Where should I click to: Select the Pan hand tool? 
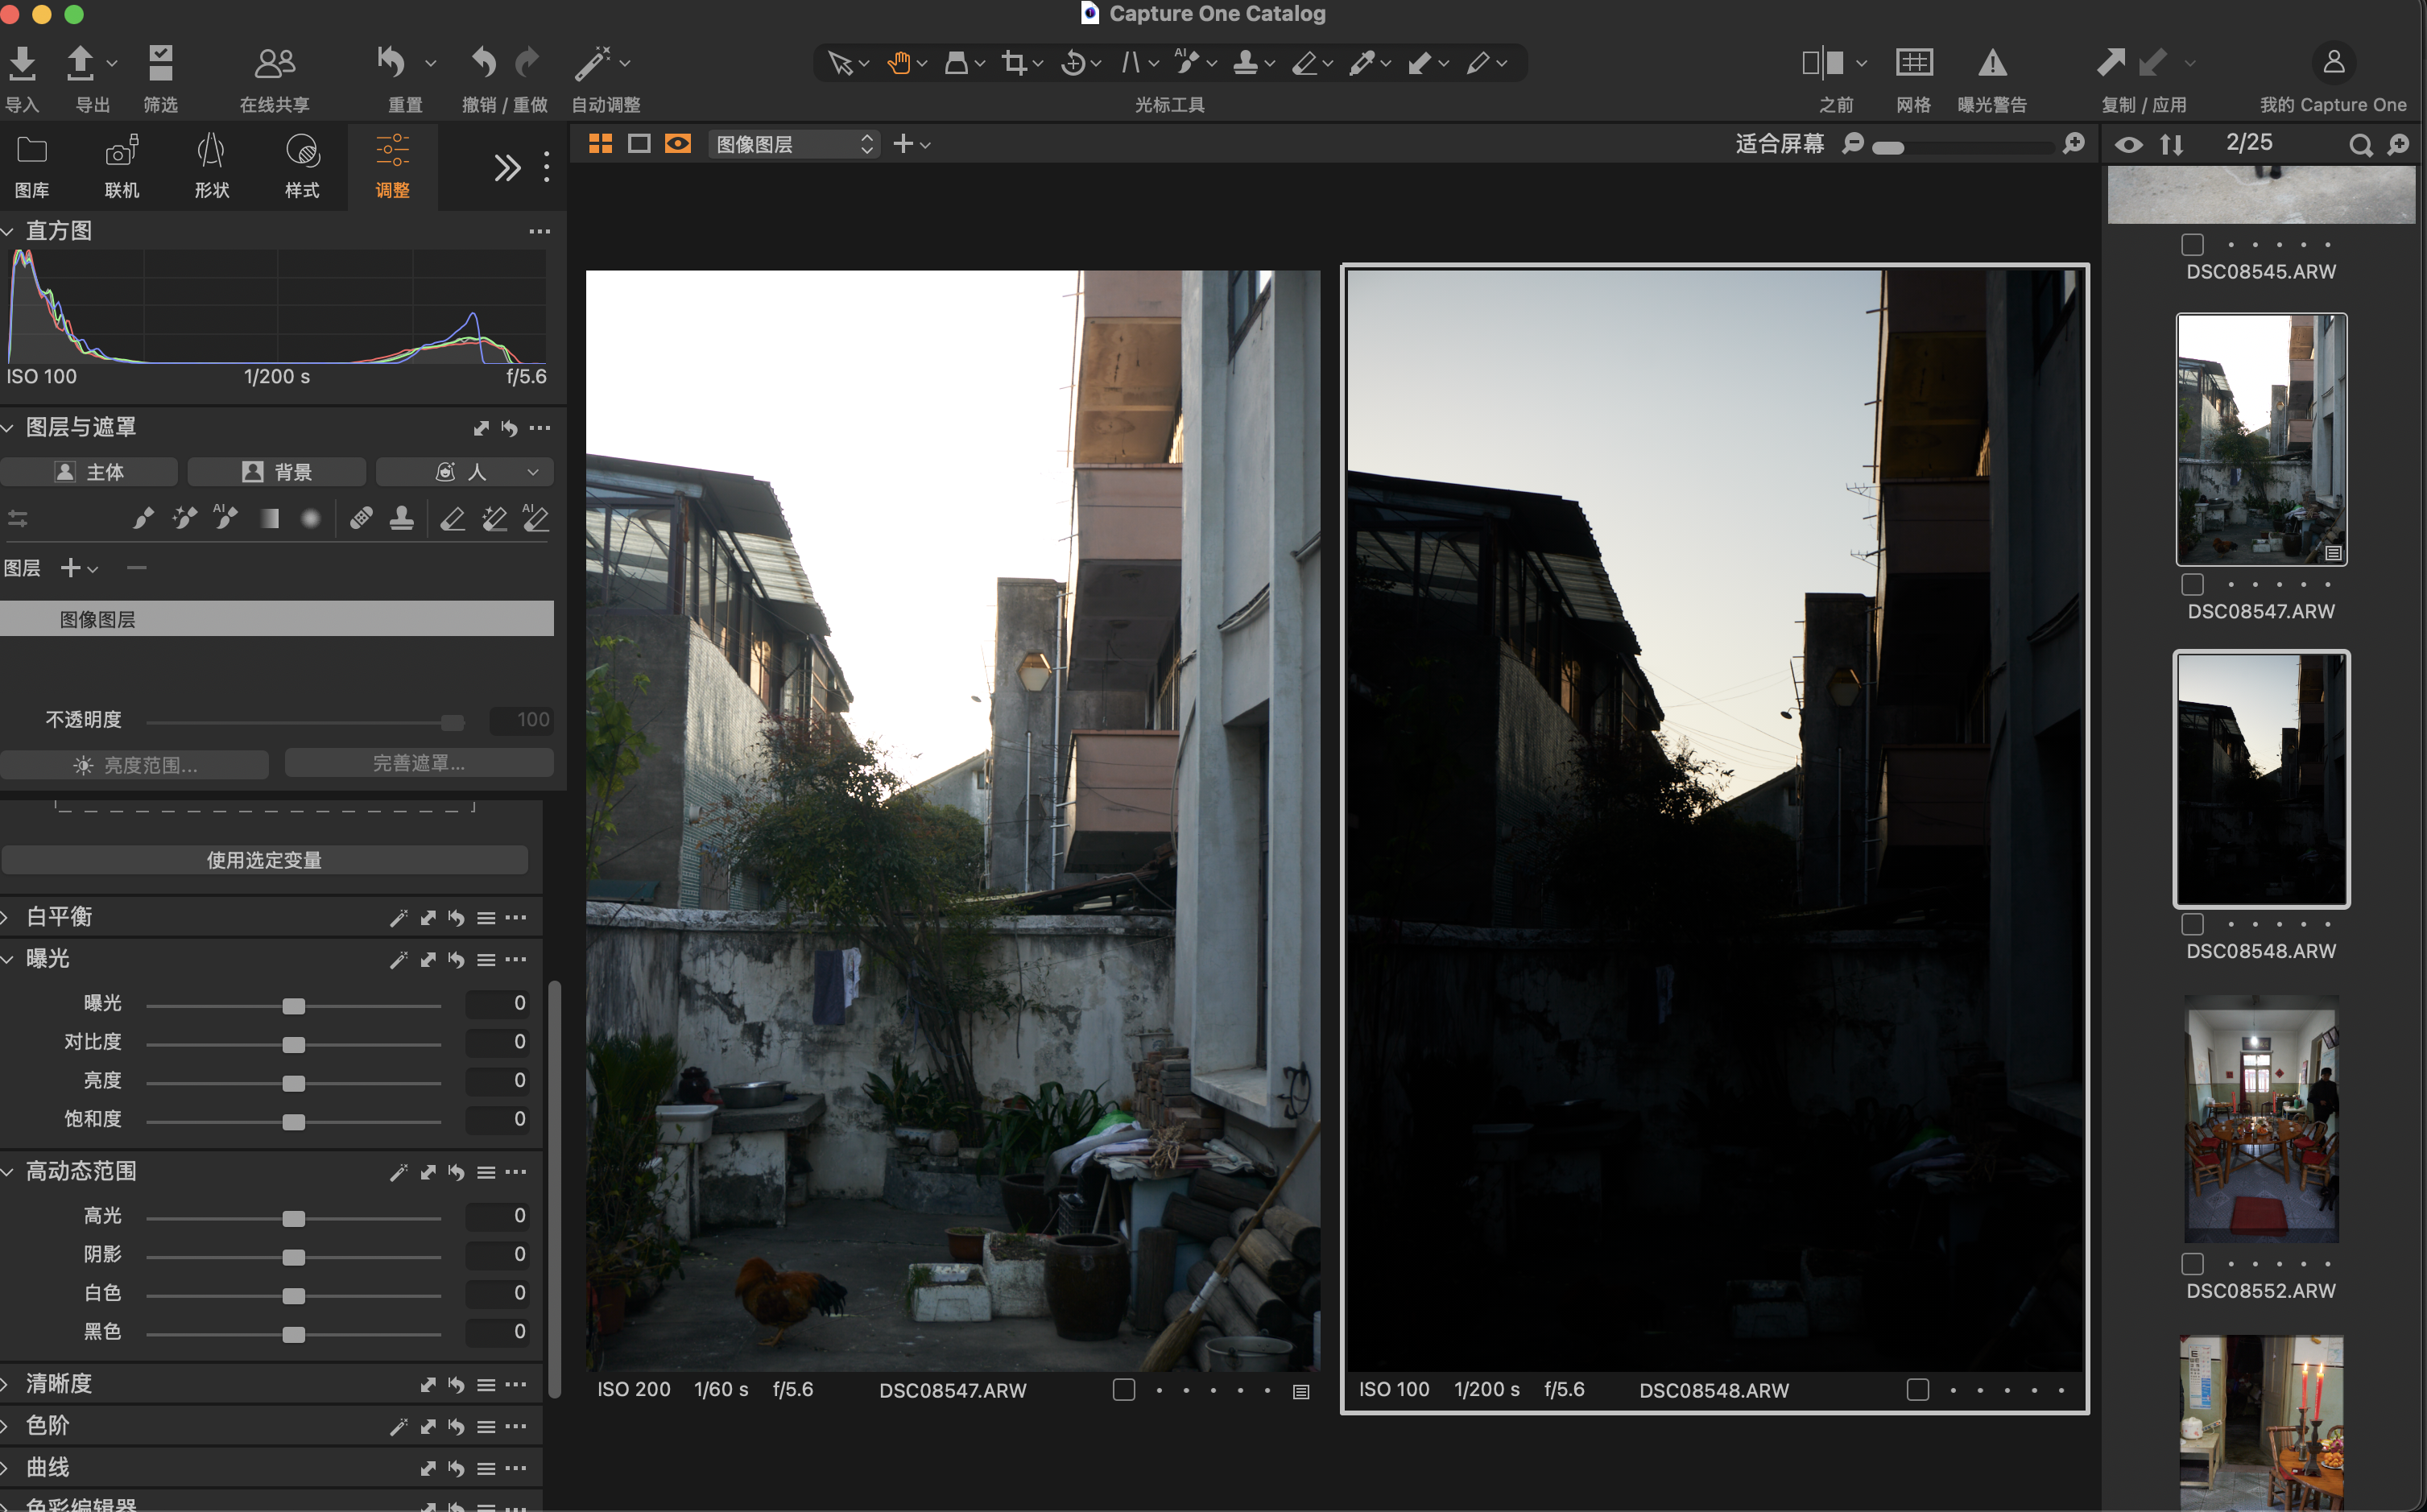point(898,63)
